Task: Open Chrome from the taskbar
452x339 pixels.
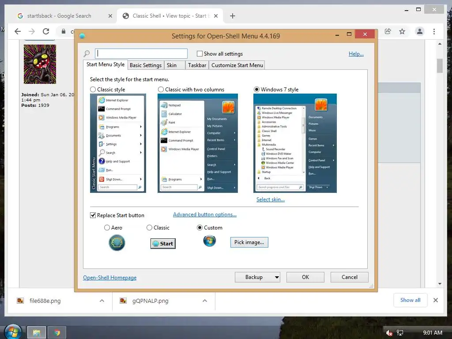Action: click(x=57, y=333)
